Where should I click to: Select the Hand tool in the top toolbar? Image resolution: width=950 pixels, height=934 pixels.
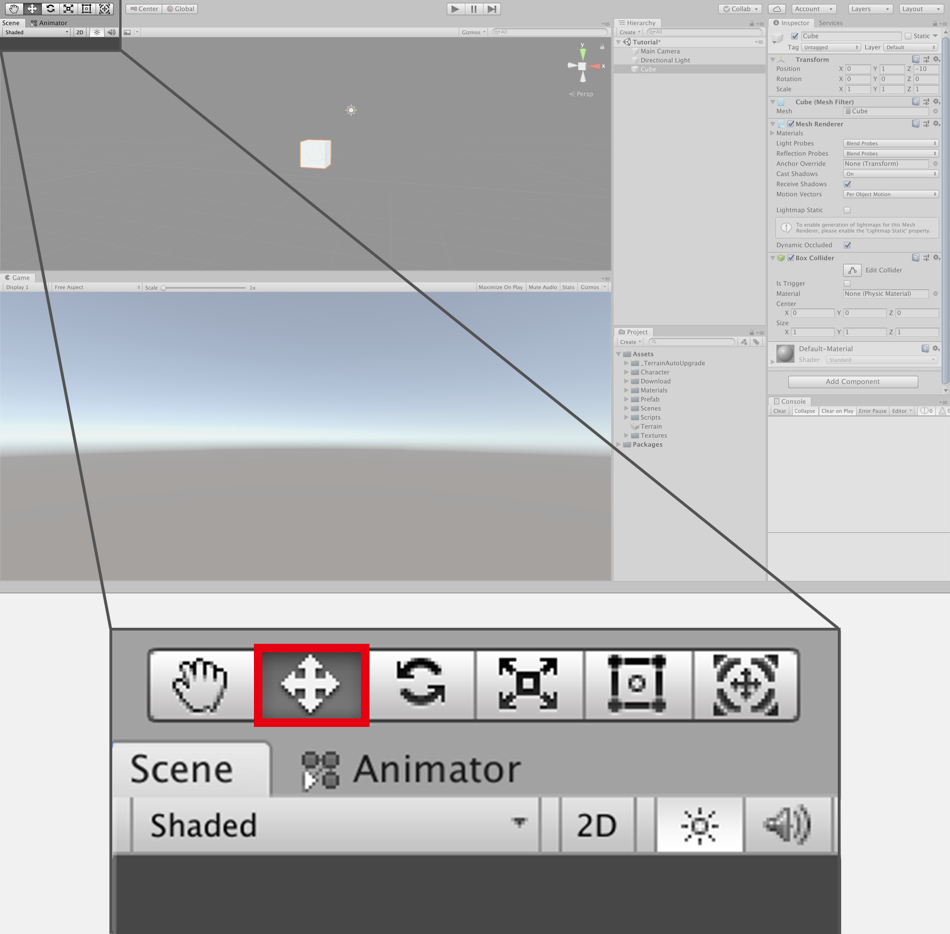coord(14,9)
